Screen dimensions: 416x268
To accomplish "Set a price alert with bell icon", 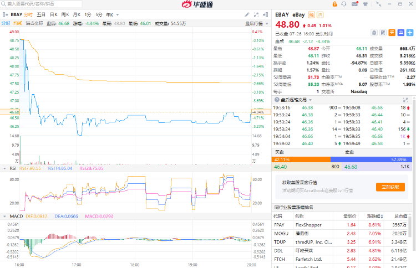I will point(374,33).
